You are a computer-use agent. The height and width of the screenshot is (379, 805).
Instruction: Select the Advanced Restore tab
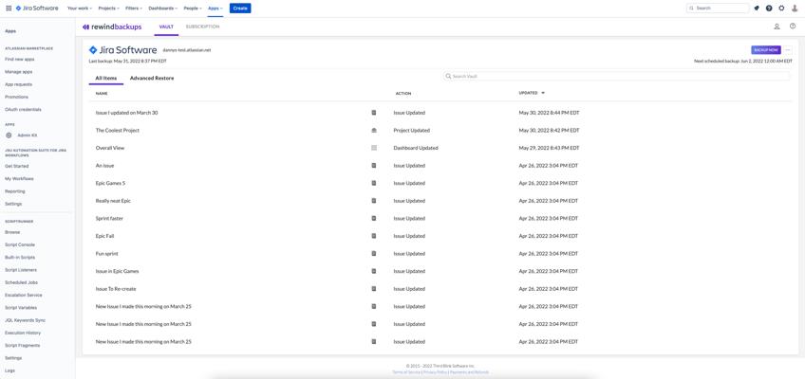[x=152, y=79]
